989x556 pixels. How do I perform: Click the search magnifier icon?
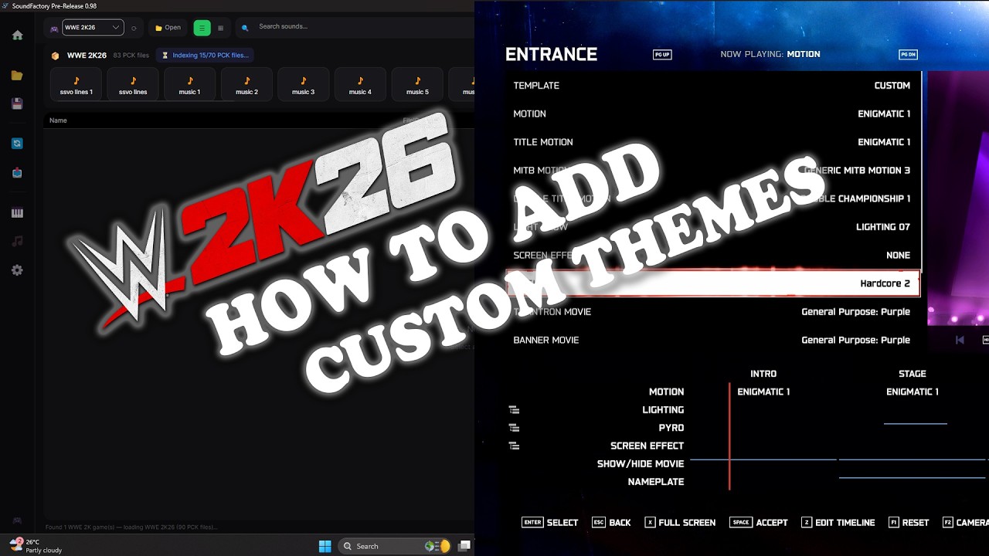(245, 28)
